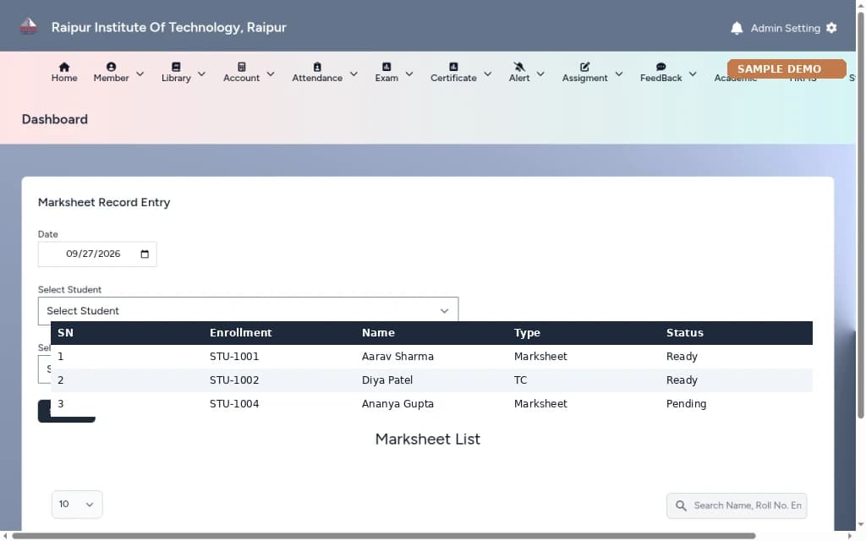Image resolution: width=866 pixels, height=541 pixels.
Task: Expand the Attendance menu chevron
Action: [354, 74]
